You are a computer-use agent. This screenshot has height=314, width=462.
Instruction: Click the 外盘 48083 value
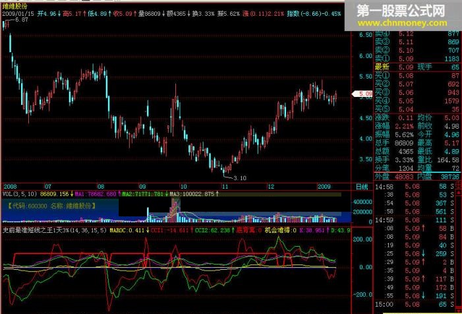point(405,177)
